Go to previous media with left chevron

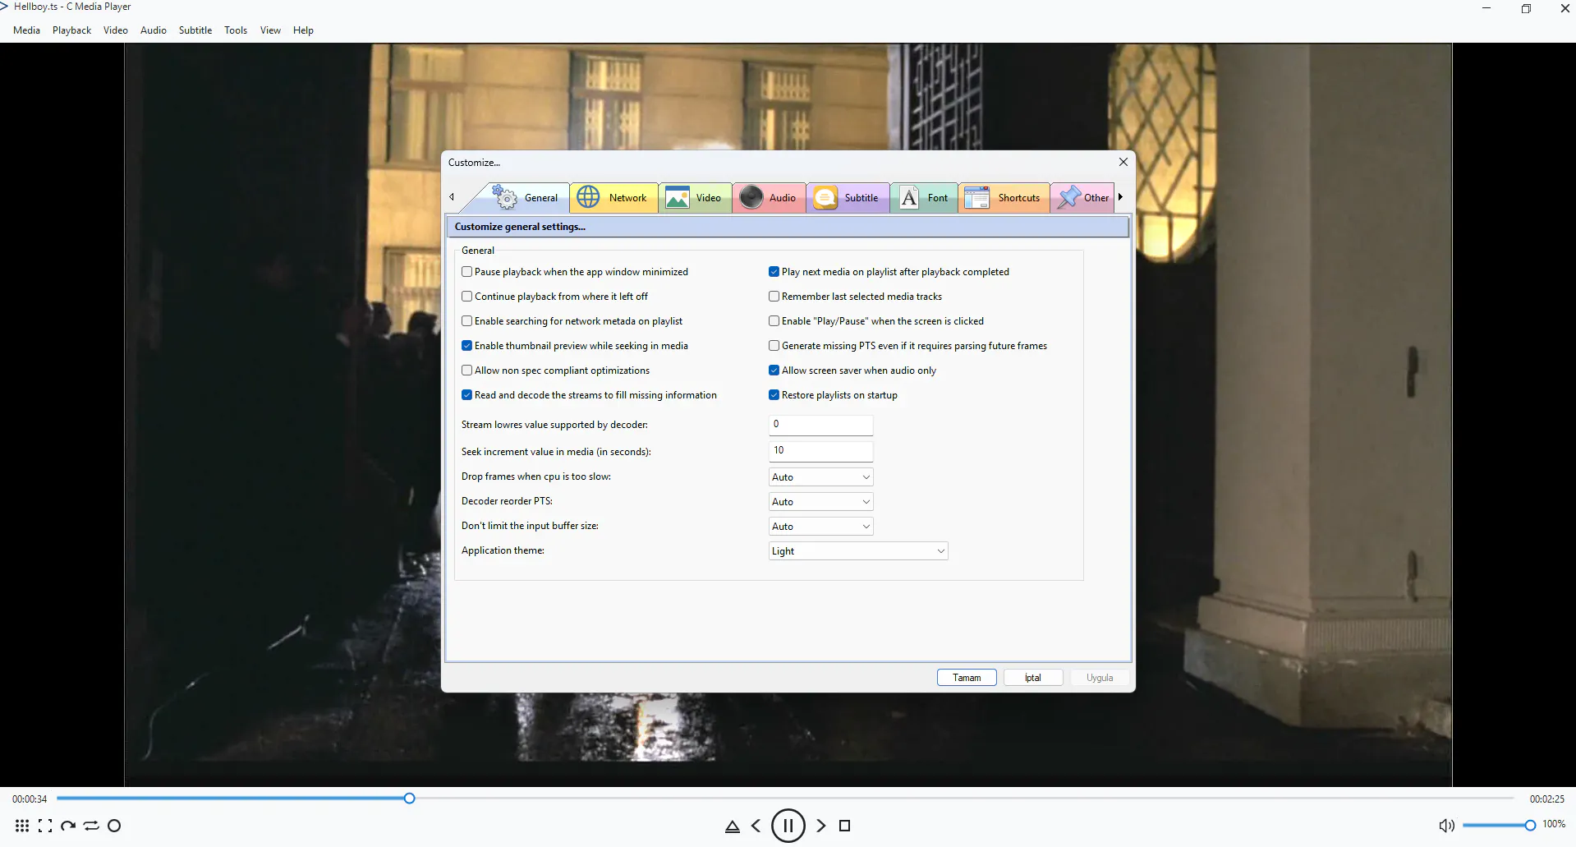click(x=756, y=826)
